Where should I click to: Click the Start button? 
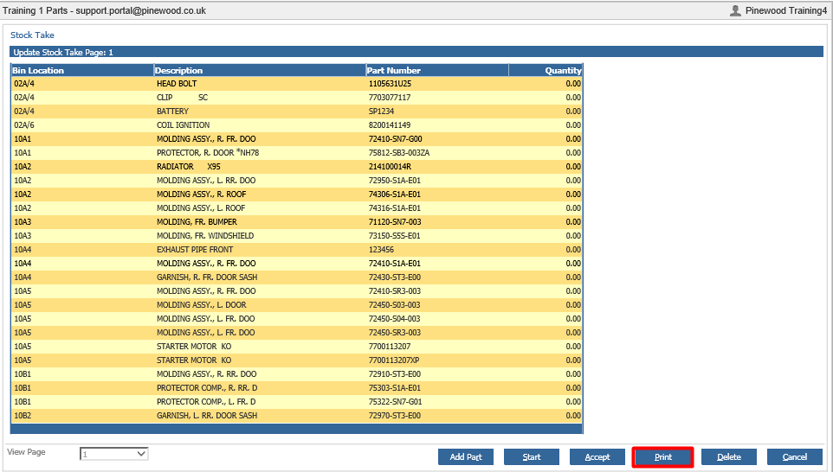[532, 457]
